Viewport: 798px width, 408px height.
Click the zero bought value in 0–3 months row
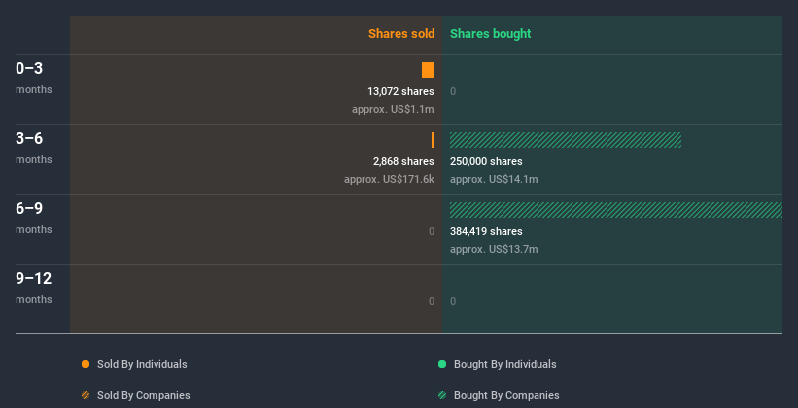pos(453,91)
